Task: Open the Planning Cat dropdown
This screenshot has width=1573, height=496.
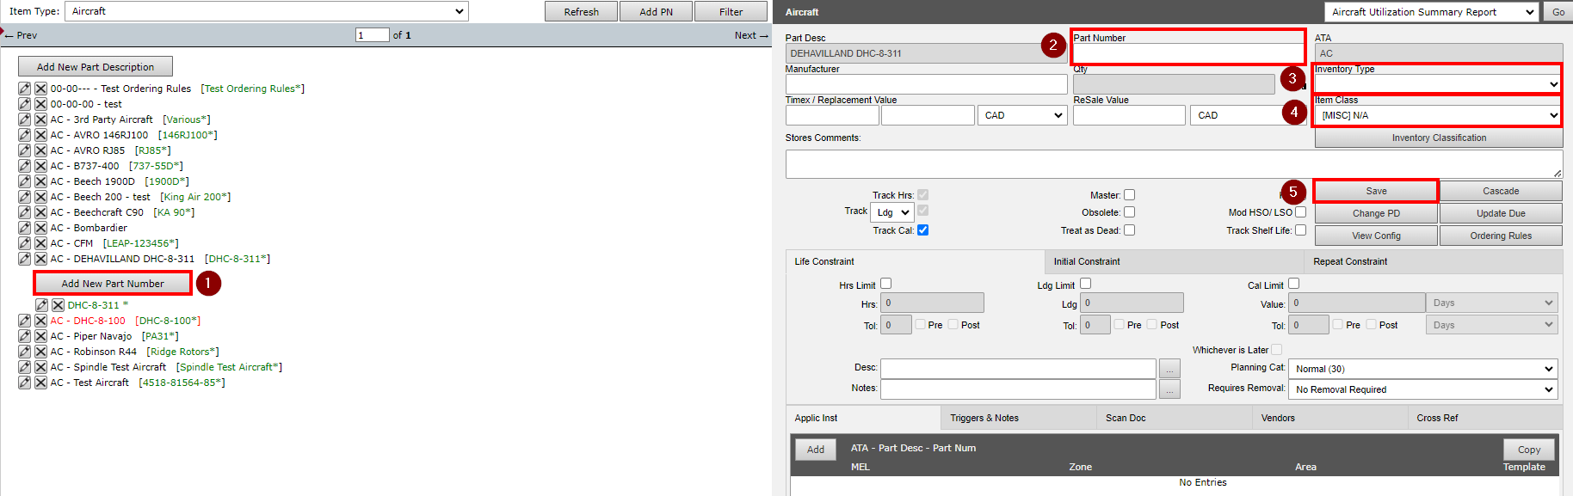Action: pyautogui.click(x=1422, y=369)
